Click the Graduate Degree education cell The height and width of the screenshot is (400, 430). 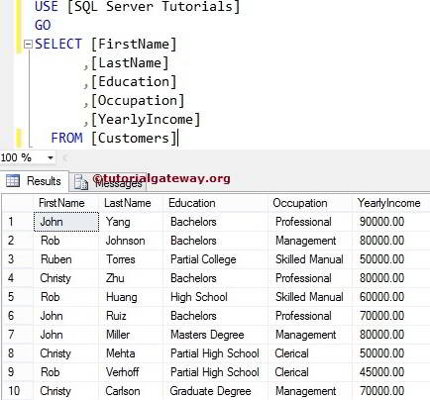[x=215, y=391]
